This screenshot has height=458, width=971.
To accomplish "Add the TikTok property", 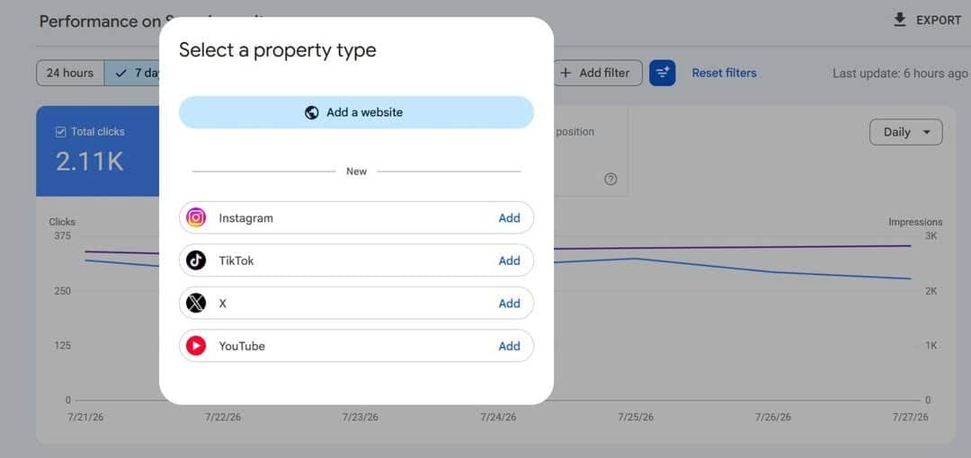I will pos(509,260).
